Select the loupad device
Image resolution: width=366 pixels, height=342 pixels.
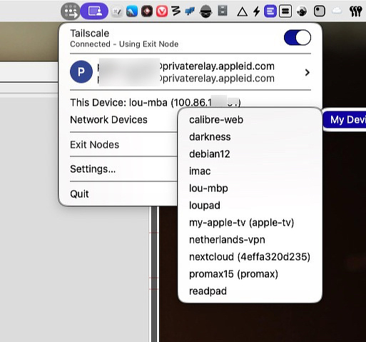point(250,206)
